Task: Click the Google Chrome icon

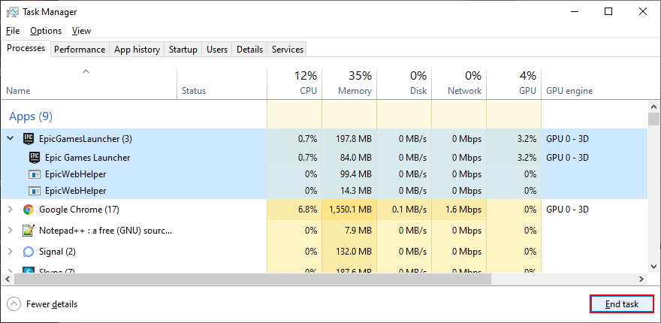Action: [29, 210]
